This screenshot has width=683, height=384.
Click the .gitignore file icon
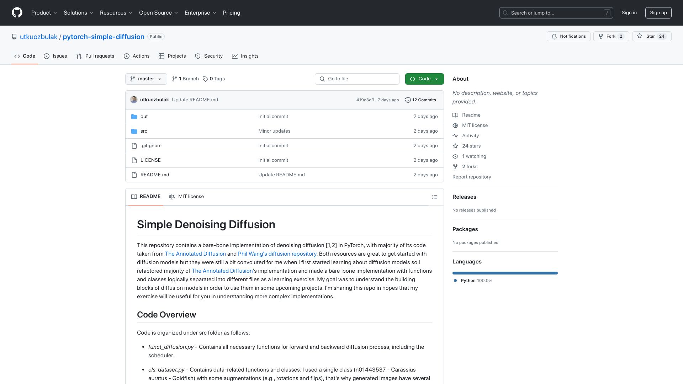134,146
